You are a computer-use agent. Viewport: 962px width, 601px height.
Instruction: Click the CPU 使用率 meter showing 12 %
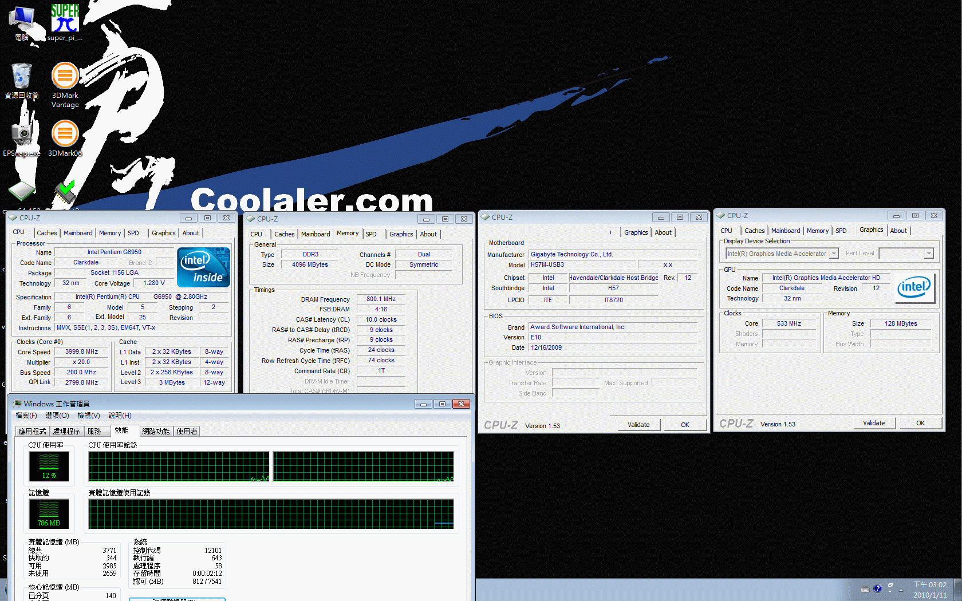(49, 466)
